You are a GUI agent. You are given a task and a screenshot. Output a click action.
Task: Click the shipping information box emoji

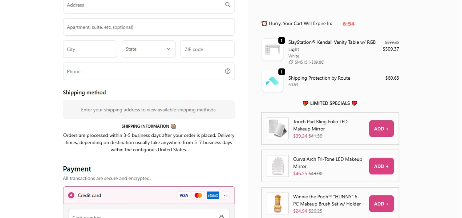[173, 126]
